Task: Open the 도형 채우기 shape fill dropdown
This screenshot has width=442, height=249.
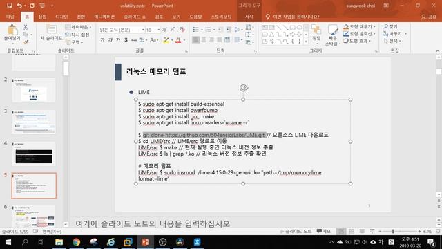Action: pos(359,26)
